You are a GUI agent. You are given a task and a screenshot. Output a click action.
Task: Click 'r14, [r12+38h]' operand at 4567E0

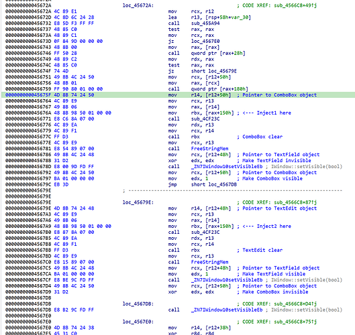211,328
